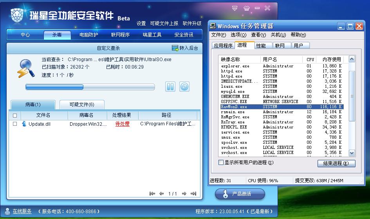Select the RavMonD.exe process row

coord(282,107)
